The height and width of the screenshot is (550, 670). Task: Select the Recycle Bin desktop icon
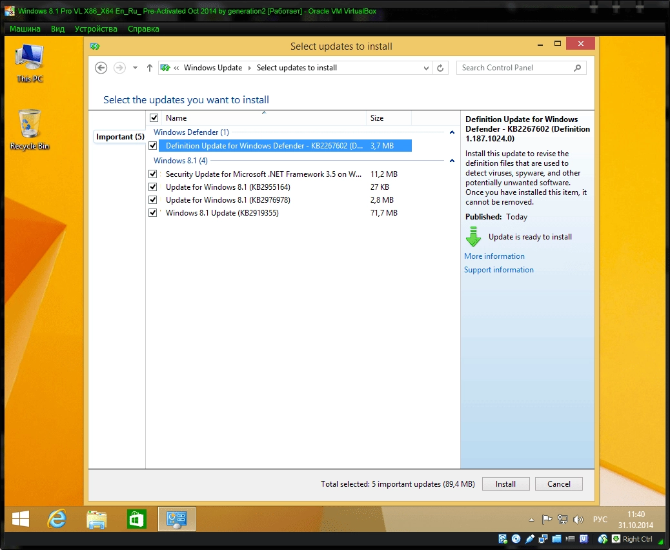pos(30,130)
